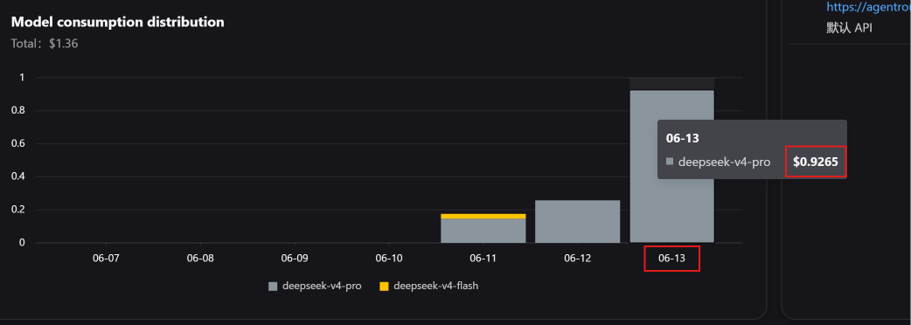This screenshot has width=911, height=325.
Task: Click the 06-13 axis label
Action: (671, 259)
